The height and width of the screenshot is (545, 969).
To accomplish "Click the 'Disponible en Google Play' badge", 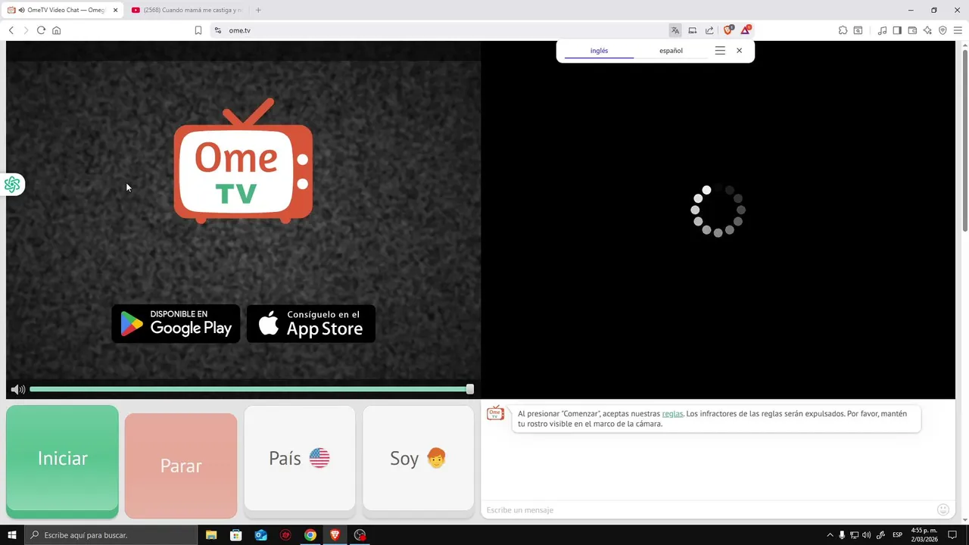I will click(176, 323).
